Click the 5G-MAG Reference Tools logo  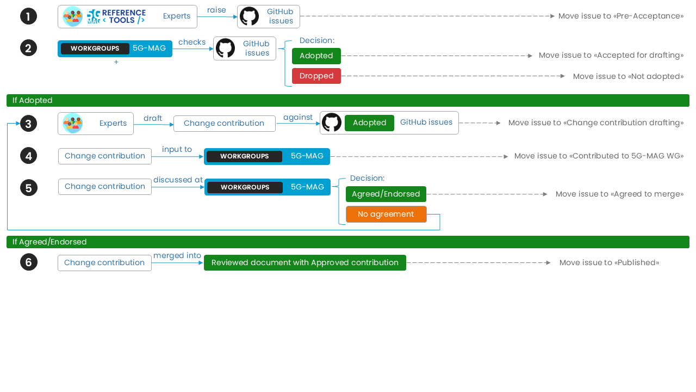[x=116, y=16]
